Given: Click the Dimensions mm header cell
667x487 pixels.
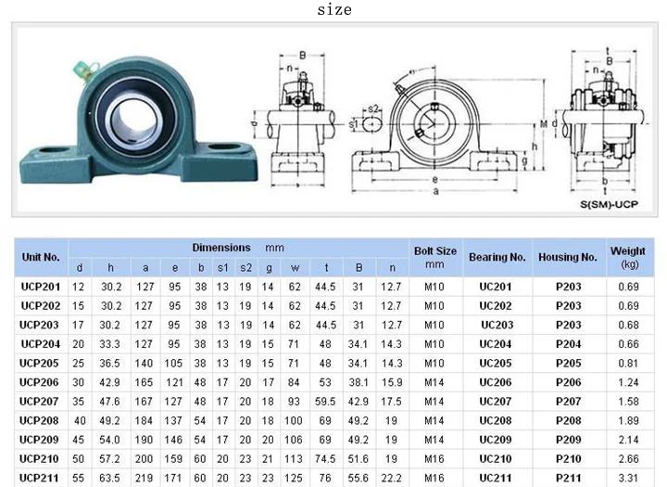Looking at the screenshot, I should [x=238, y=248].
